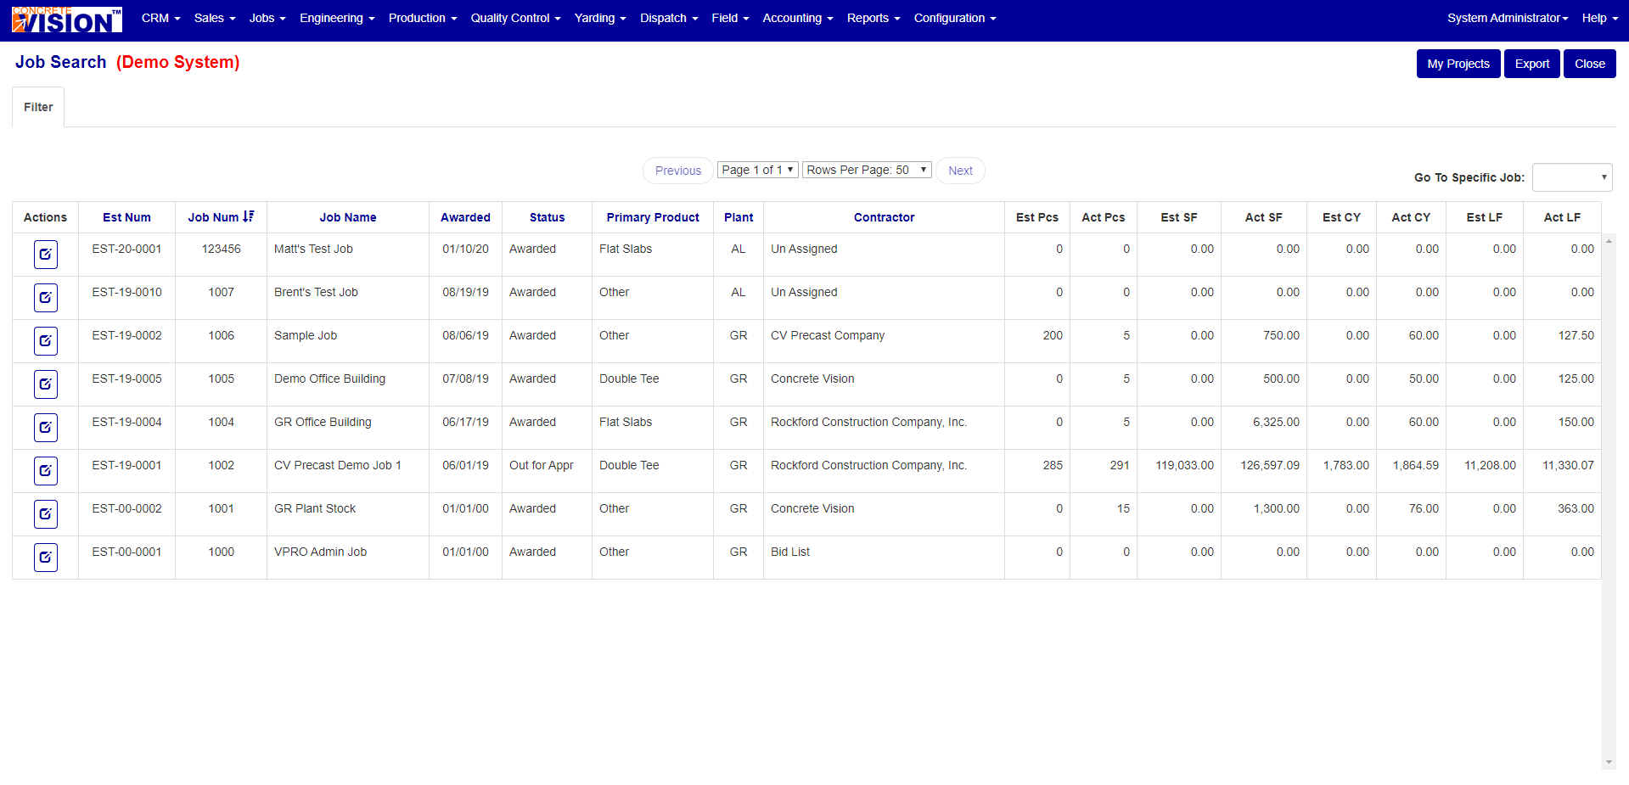
Task: Expand the Accounting menu
Action: click(x=798, y=18)
